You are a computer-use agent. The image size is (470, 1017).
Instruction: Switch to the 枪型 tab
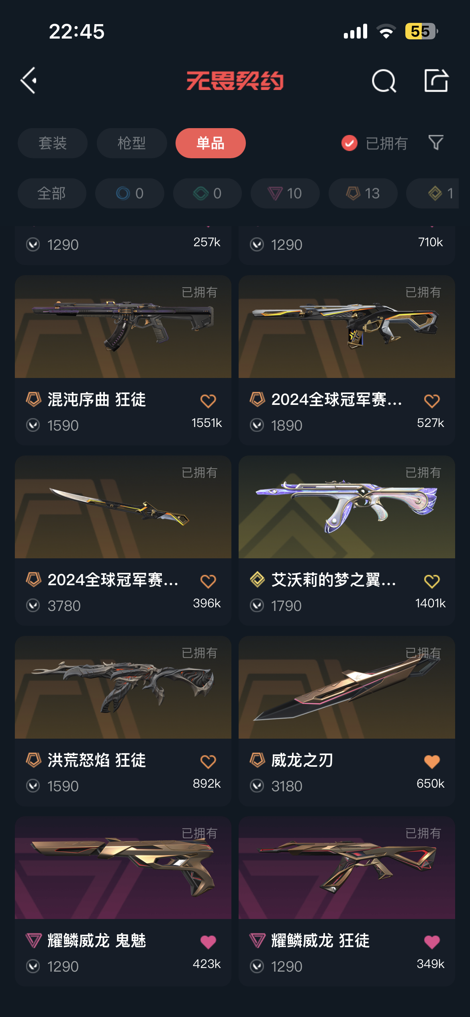click(x=132, y=143)
